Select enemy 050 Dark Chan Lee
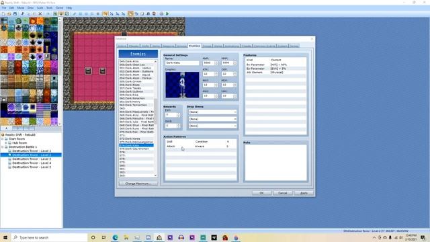Image resolution: width=430 pixels, height=242 pixels. pyautogui.click(x=136, y=65)
